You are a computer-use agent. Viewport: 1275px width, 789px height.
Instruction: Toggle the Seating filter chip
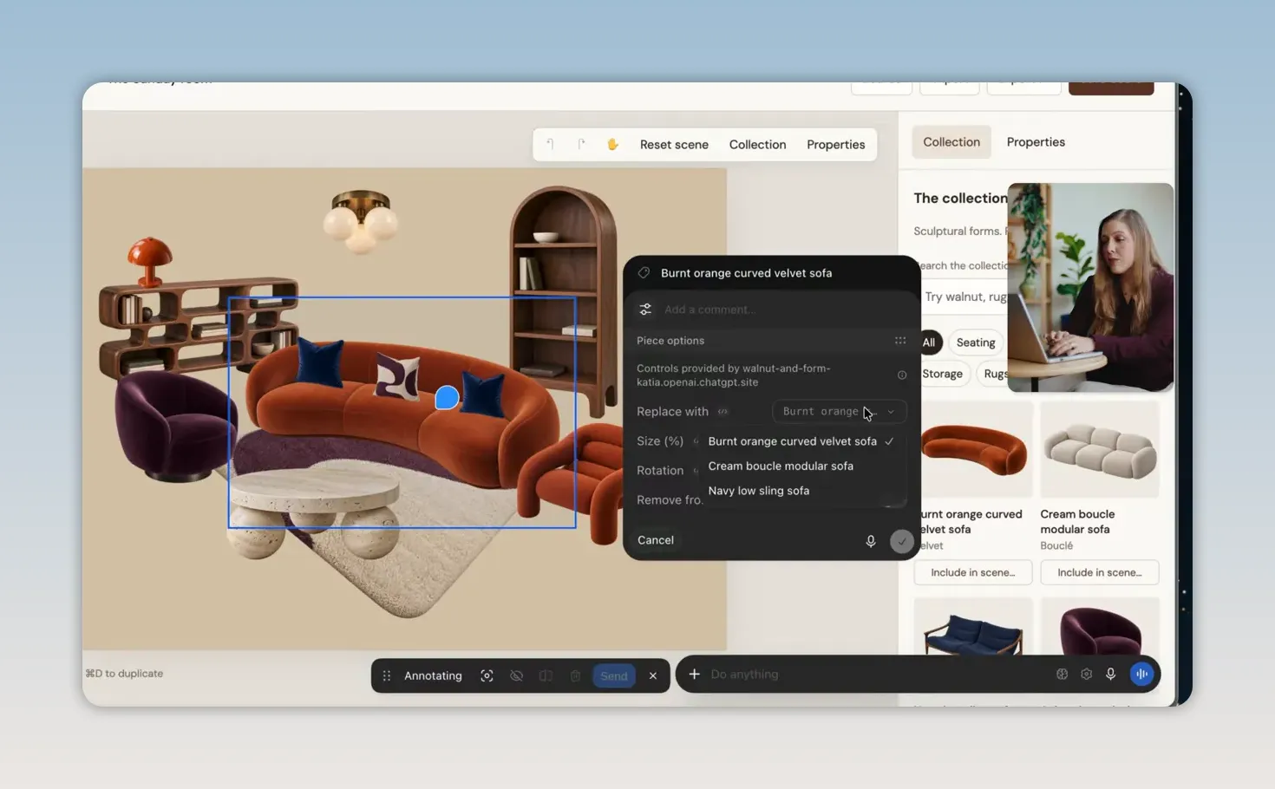point(976,342)
